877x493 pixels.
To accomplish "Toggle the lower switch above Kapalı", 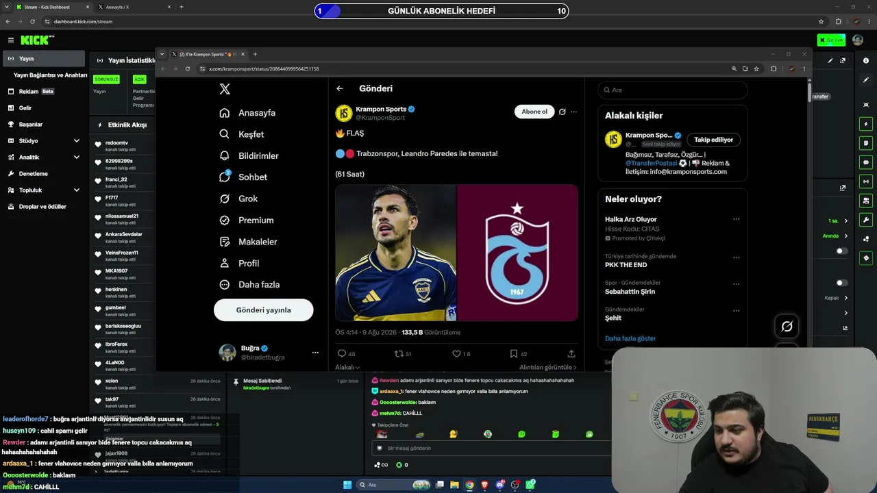I will (842, 283).
